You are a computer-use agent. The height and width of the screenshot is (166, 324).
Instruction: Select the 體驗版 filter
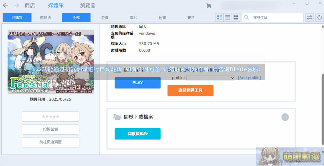46,18
